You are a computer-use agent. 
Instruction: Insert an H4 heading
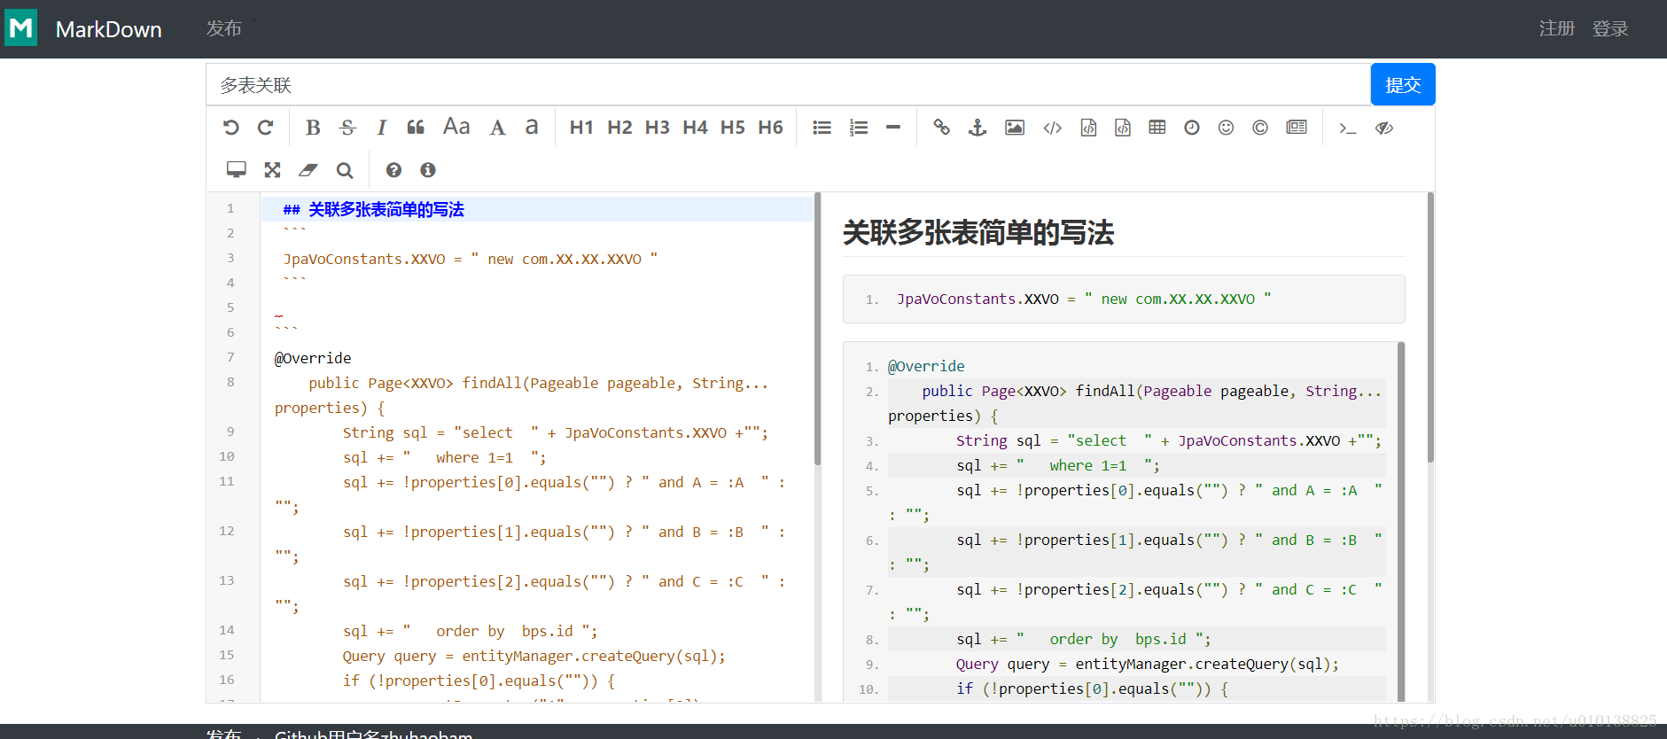click(x=695, y=128)
